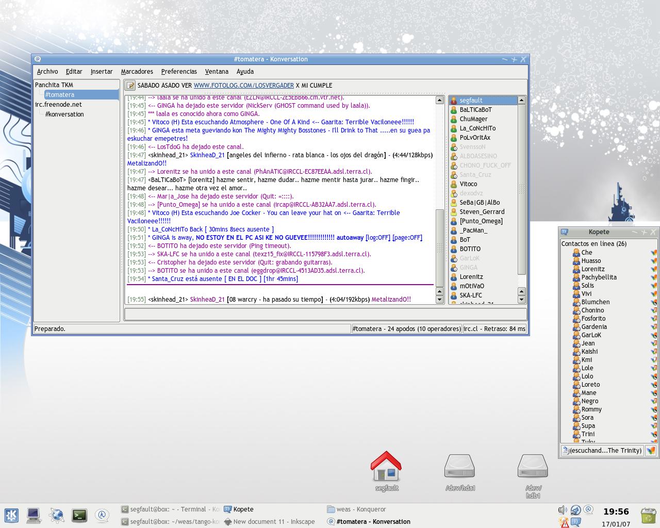Collapse the Contactos en línea (26) group
The height and width of the screenshot is (528, 660).
593,244
